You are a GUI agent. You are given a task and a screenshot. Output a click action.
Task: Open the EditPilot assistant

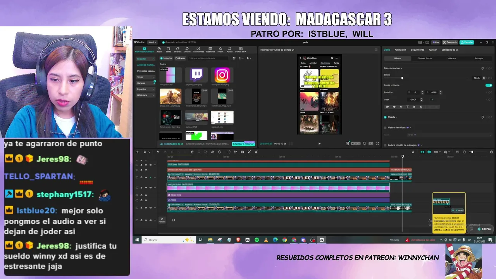(485, 229)
